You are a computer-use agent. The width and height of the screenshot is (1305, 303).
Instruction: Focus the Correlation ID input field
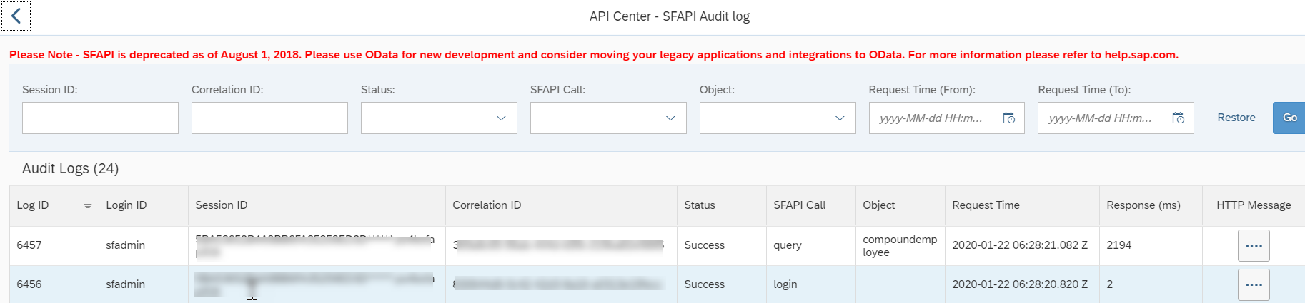269,118
